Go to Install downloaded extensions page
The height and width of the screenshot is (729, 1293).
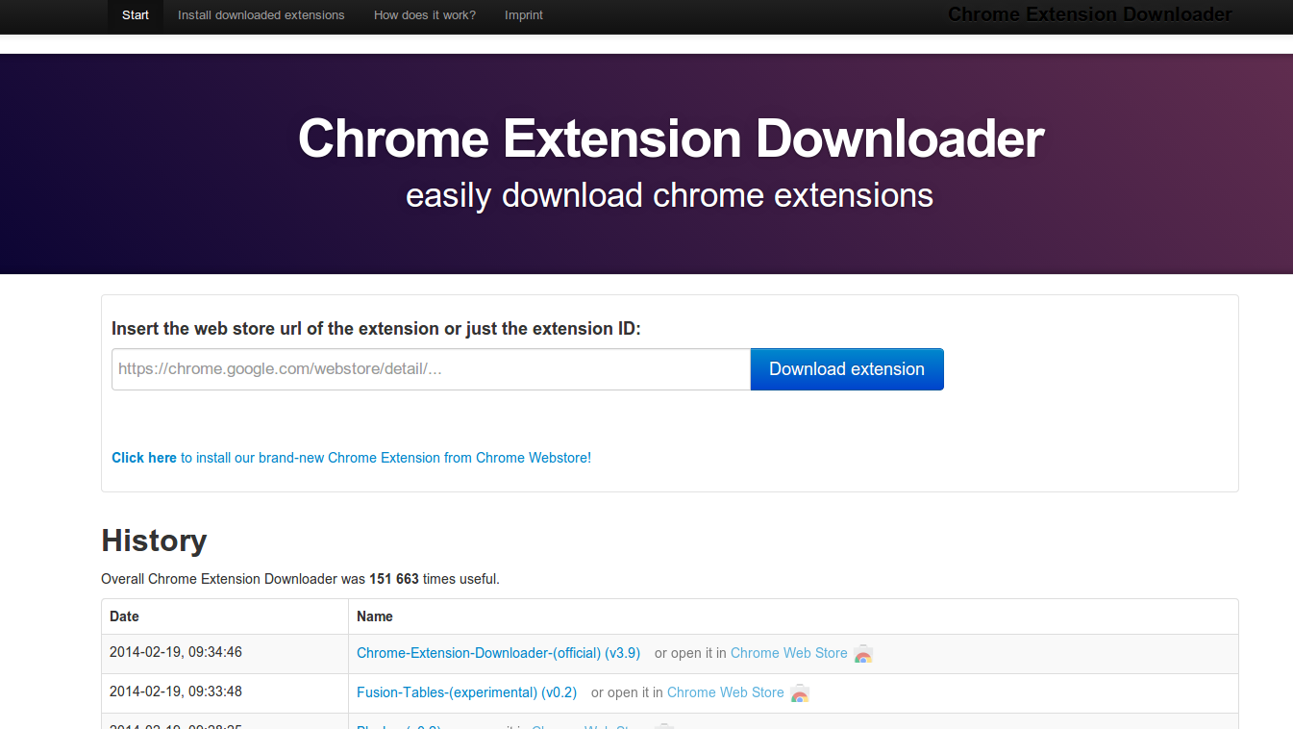(x=261, y=15)
